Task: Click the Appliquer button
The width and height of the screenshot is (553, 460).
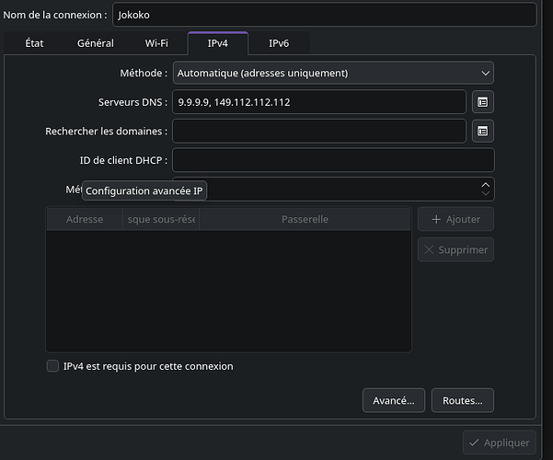Action: coord(500,443)
